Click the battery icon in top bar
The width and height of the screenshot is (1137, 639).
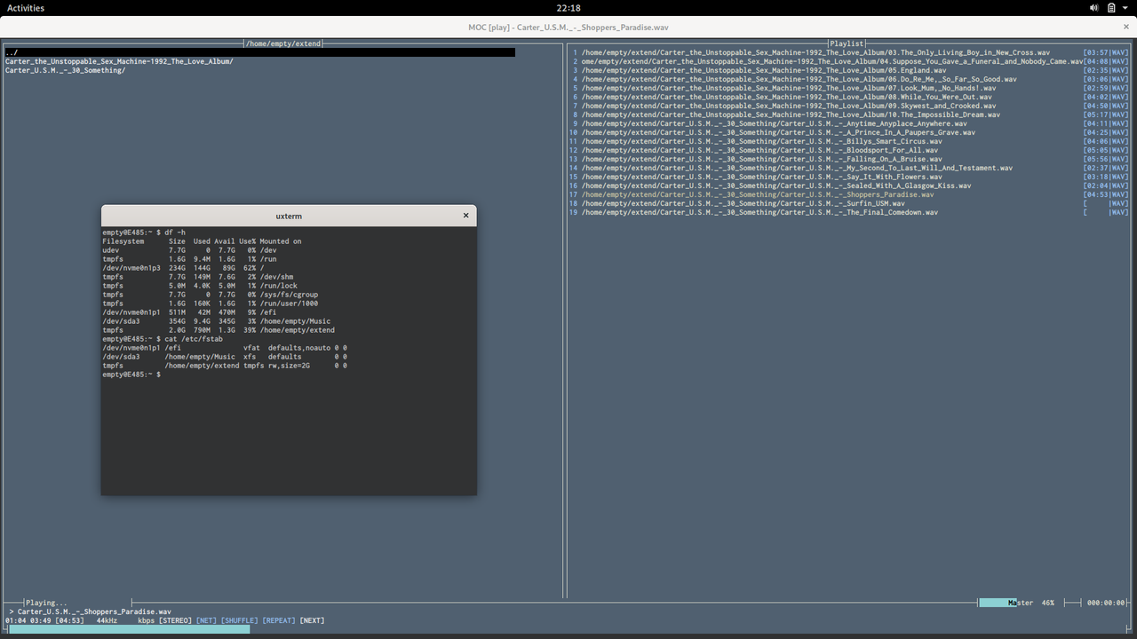(x=1111, y=8)
